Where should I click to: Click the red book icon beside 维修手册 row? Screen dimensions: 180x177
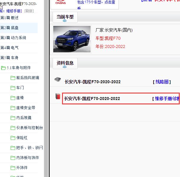coord(58,96)
